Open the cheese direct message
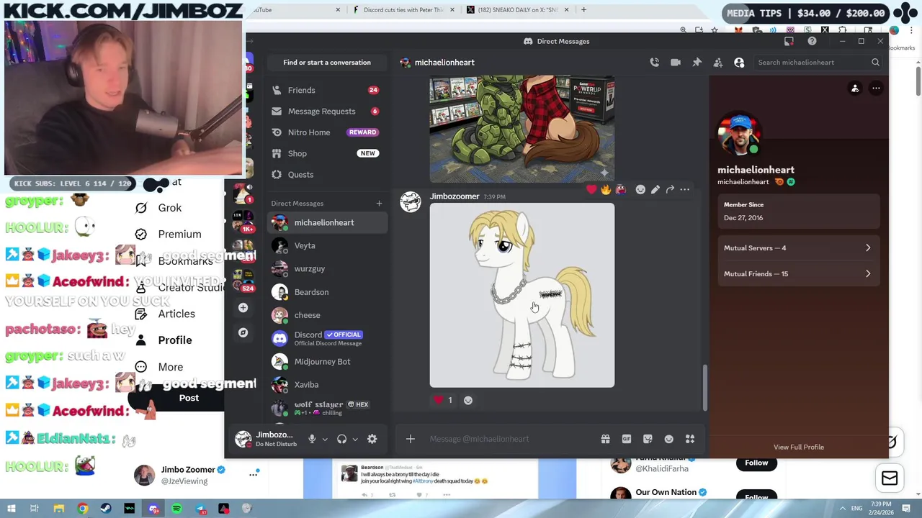Screen dimensions: 922x518 (326, 315)
